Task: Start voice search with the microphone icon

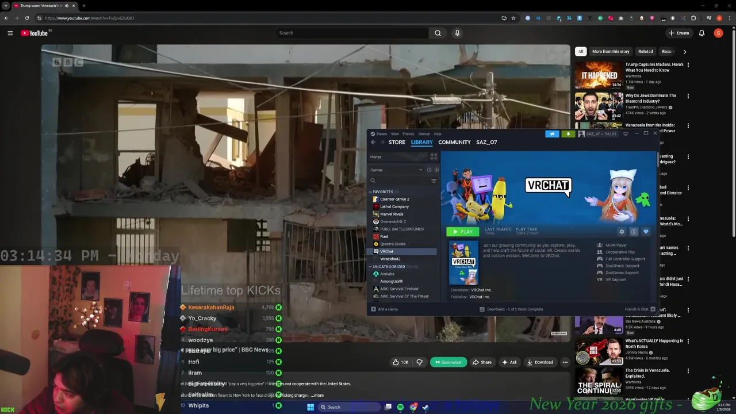Action: click(457, 33)
